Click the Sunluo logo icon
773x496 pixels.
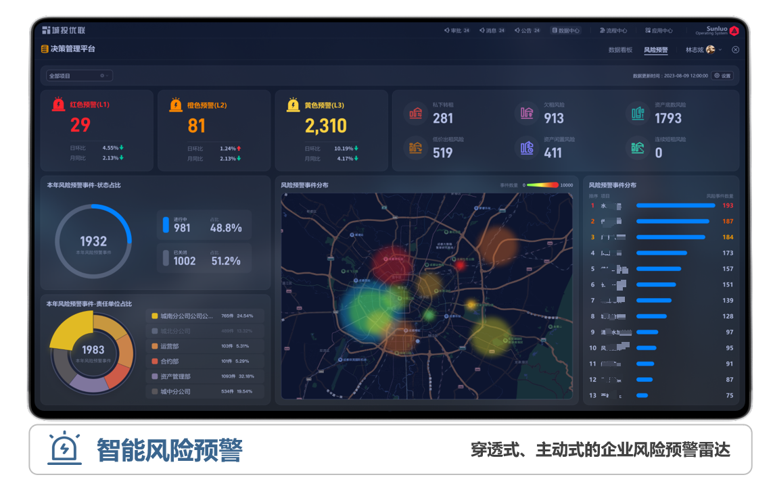coord(734,31)
